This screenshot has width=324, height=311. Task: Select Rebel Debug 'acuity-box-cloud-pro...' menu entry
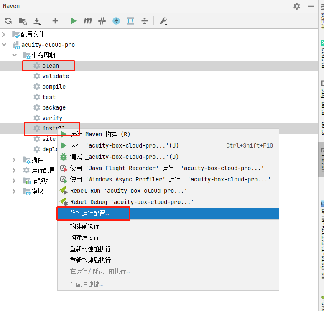point(132,202)
